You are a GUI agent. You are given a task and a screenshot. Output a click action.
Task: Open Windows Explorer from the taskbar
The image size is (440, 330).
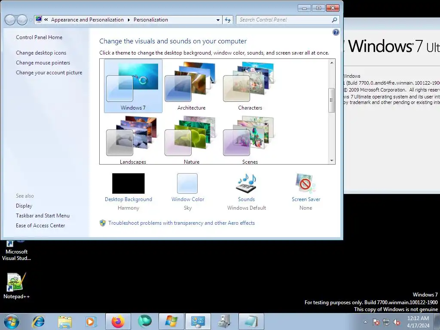point(65,321)
